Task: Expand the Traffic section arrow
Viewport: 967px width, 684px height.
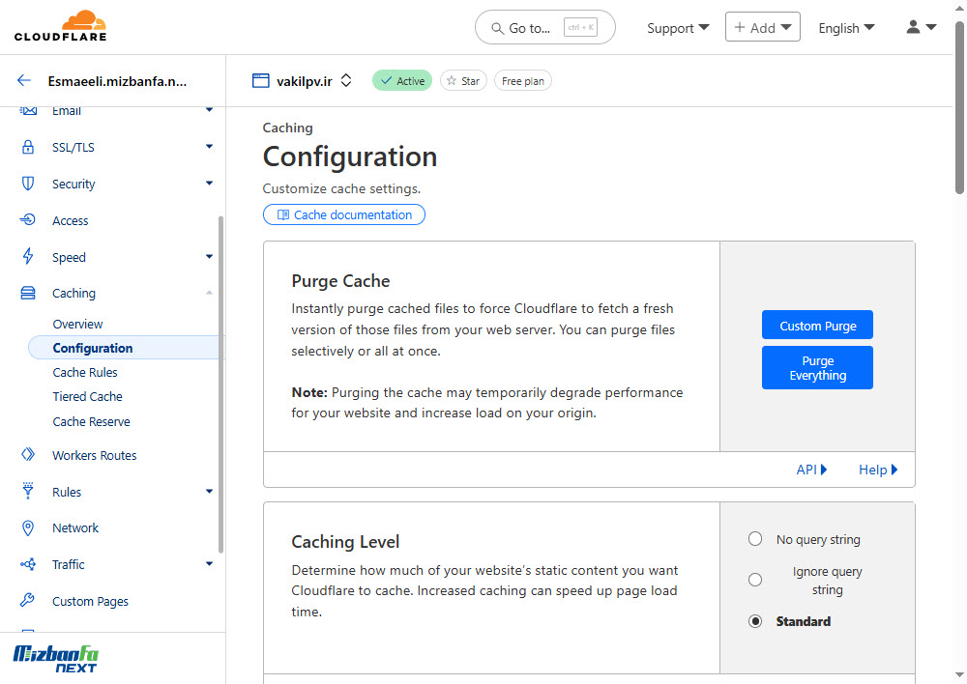Action: point(210,564)
